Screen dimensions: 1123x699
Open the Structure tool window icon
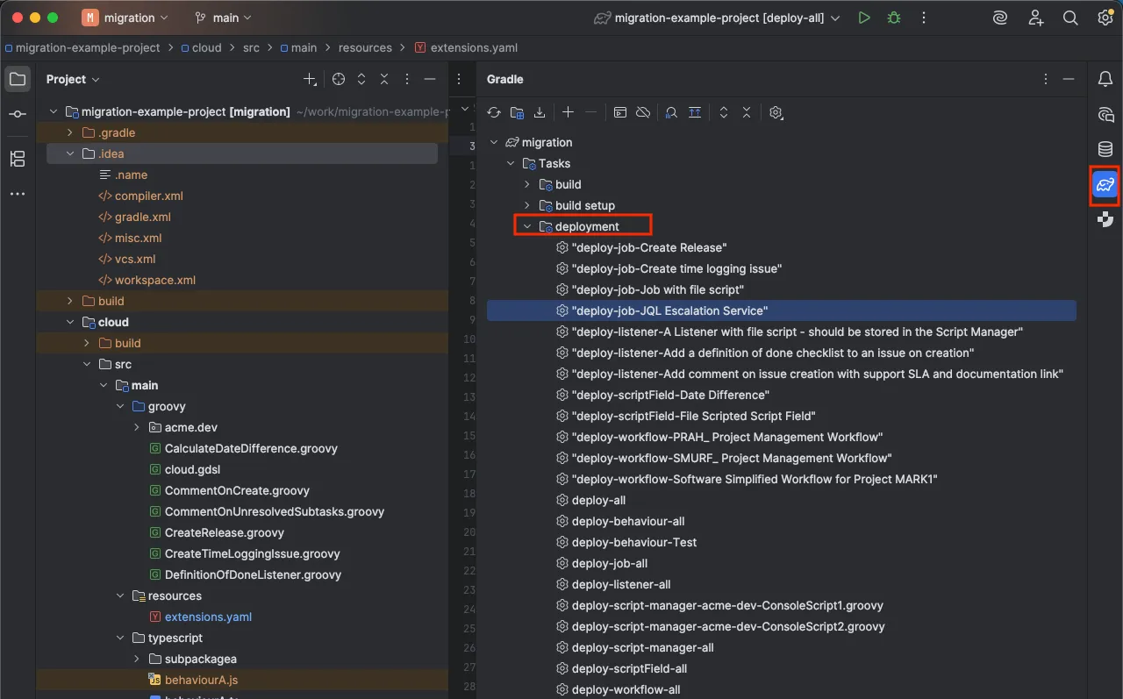[18, 159]
